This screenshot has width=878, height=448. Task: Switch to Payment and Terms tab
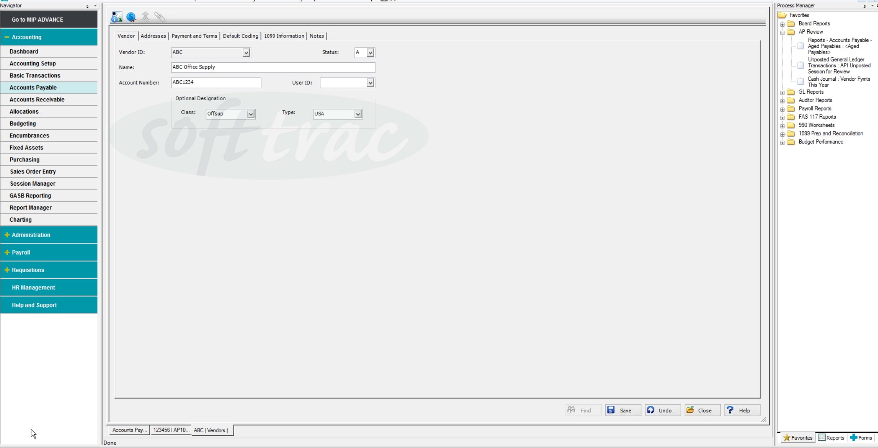coord(194,36)
